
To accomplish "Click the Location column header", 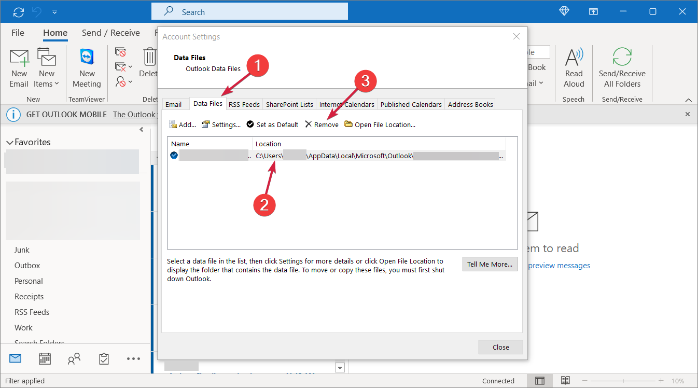I will (379, 144).
